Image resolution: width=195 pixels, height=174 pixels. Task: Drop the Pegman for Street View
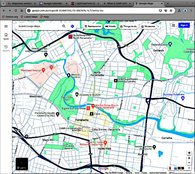click(170, 168)
